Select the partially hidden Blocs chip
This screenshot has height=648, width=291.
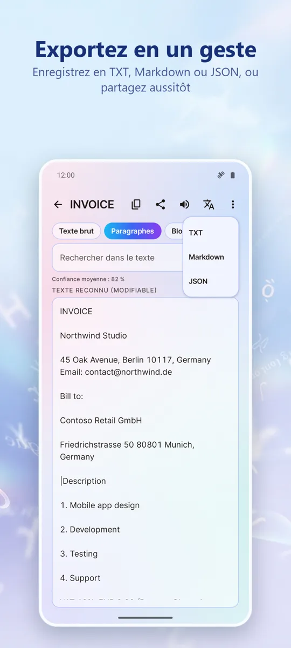(x=174, y=231)
